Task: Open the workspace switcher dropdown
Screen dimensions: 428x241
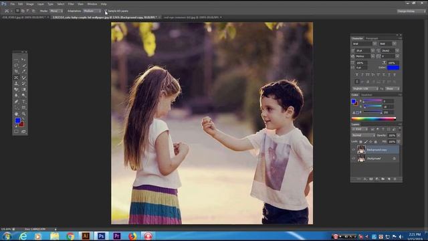Action: point(411,11)
